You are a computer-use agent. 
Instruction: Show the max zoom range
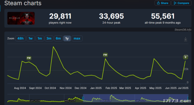tap(77, 38)
